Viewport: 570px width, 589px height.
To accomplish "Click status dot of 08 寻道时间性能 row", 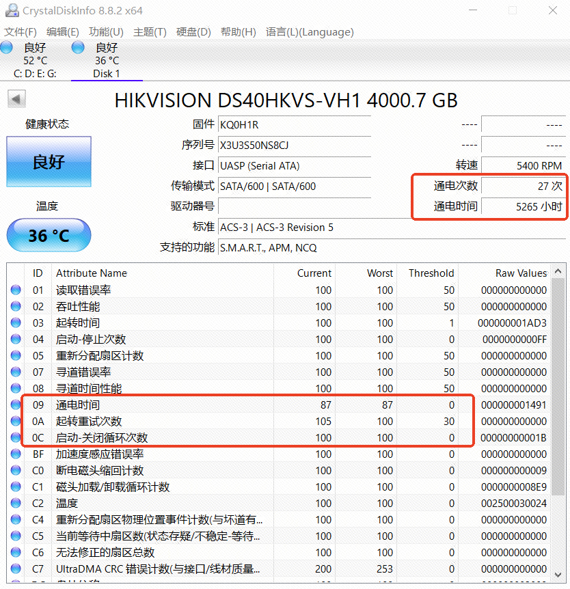I will pyautogui.click(x=16, y=388).
